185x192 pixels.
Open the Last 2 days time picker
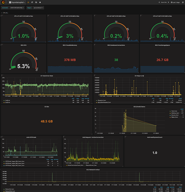pyautogui.click(x=175, y=2)
